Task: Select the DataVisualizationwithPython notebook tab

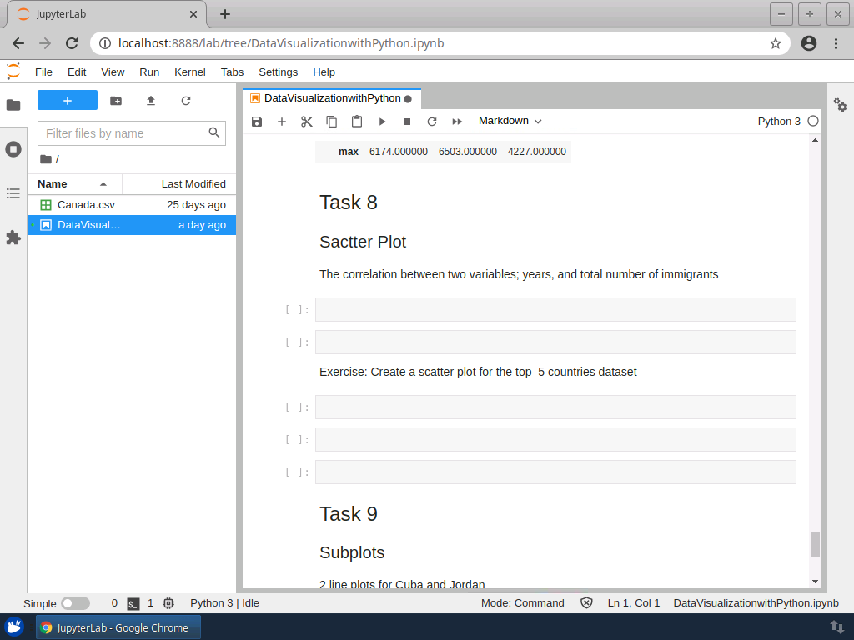Action: 332,98
